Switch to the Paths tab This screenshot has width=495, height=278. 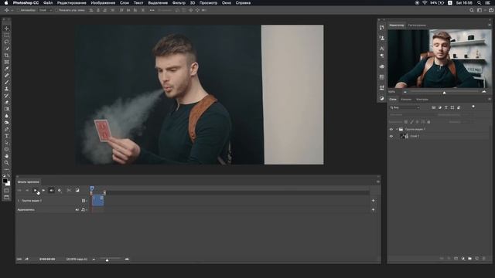[x=422, y=100]
